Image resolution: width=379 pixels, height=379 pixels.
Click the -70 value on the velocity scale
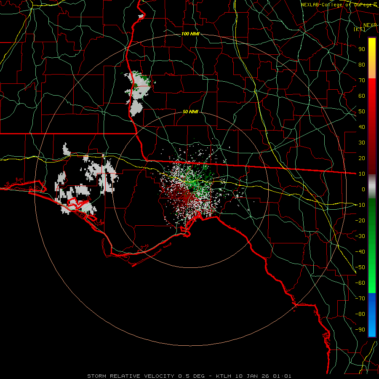click(x=360, y=299)
